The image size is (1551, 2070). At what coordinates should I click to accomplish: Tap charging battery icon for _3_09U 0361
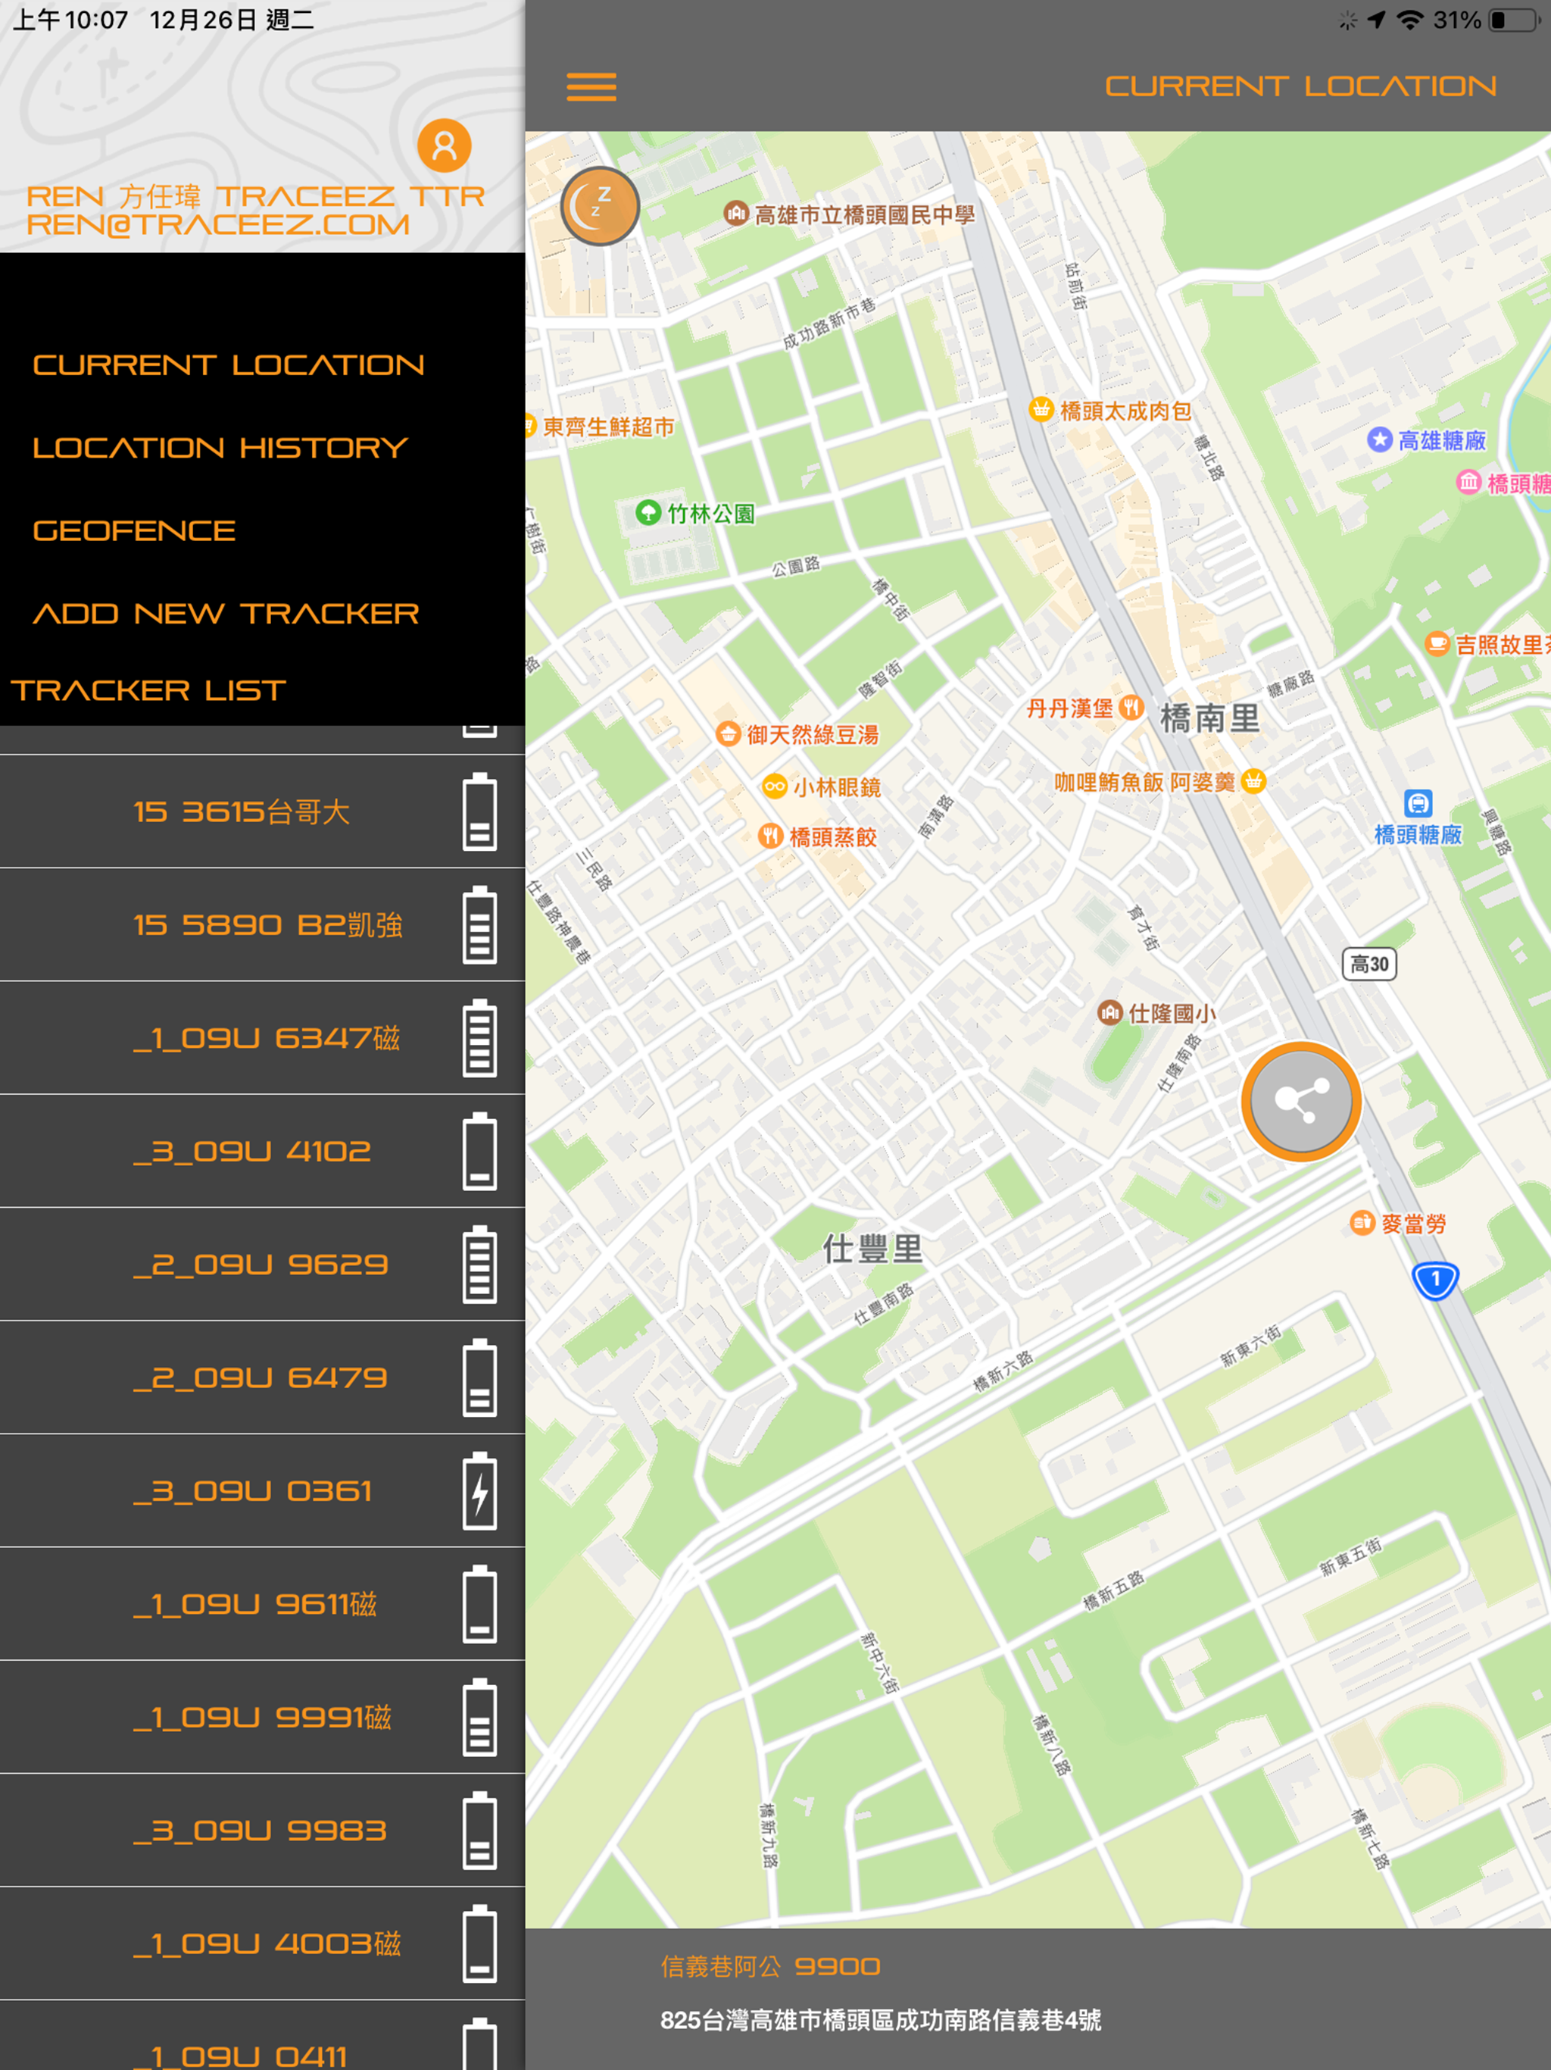coord(480,1490)
